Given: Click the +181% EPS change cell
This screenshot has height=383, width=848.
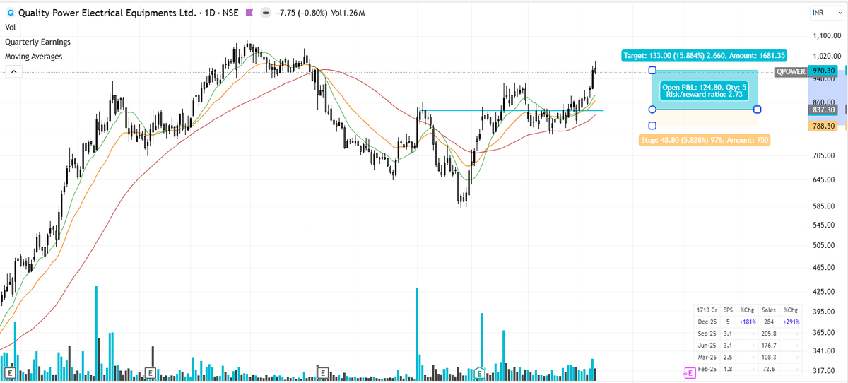Looking at the screenshot, I should (747, 322).
